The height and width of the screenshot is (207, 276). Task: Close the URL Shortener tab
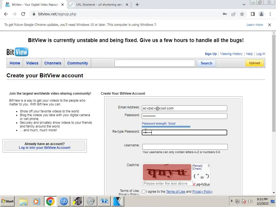point(127,5)
